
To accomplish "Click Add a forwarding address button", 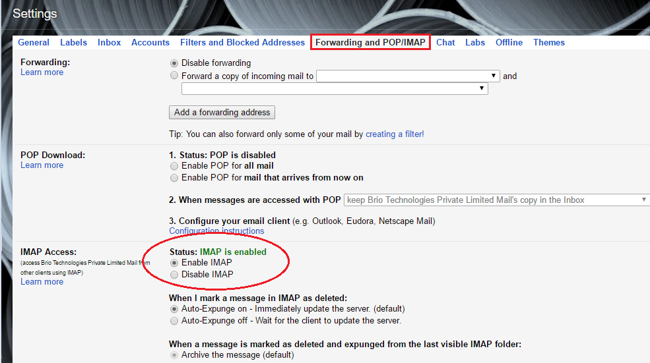I will (x=222, y=112).
